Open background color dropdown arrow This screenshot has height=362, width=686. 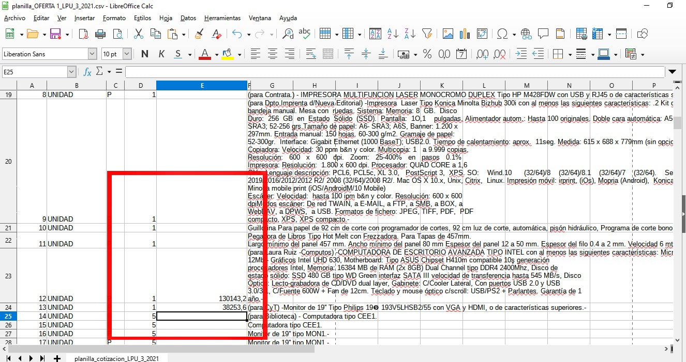240,54
